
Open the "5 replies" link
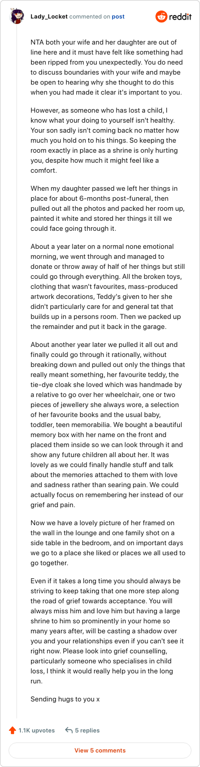coord(87,730)
